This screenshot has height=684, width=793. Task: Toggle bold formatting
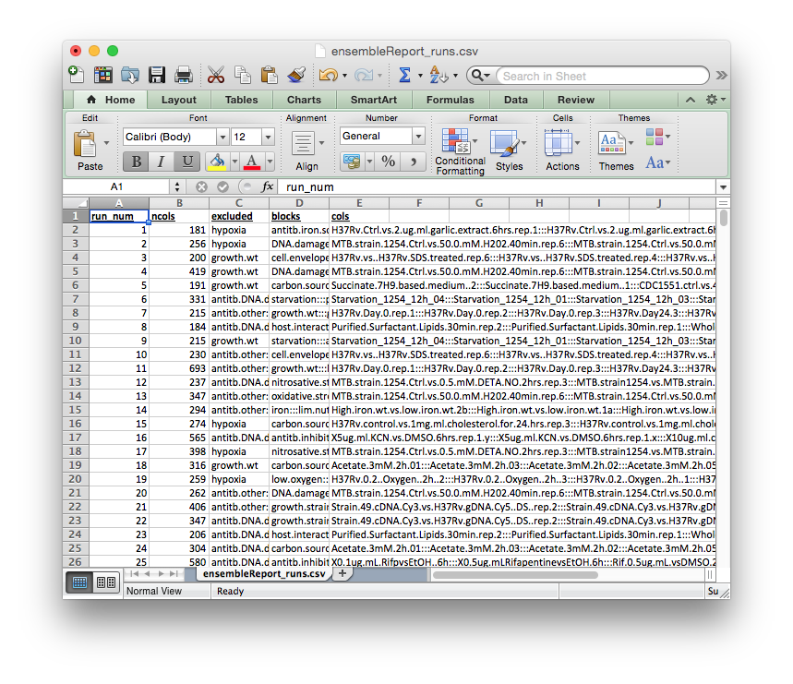point(135,161)
